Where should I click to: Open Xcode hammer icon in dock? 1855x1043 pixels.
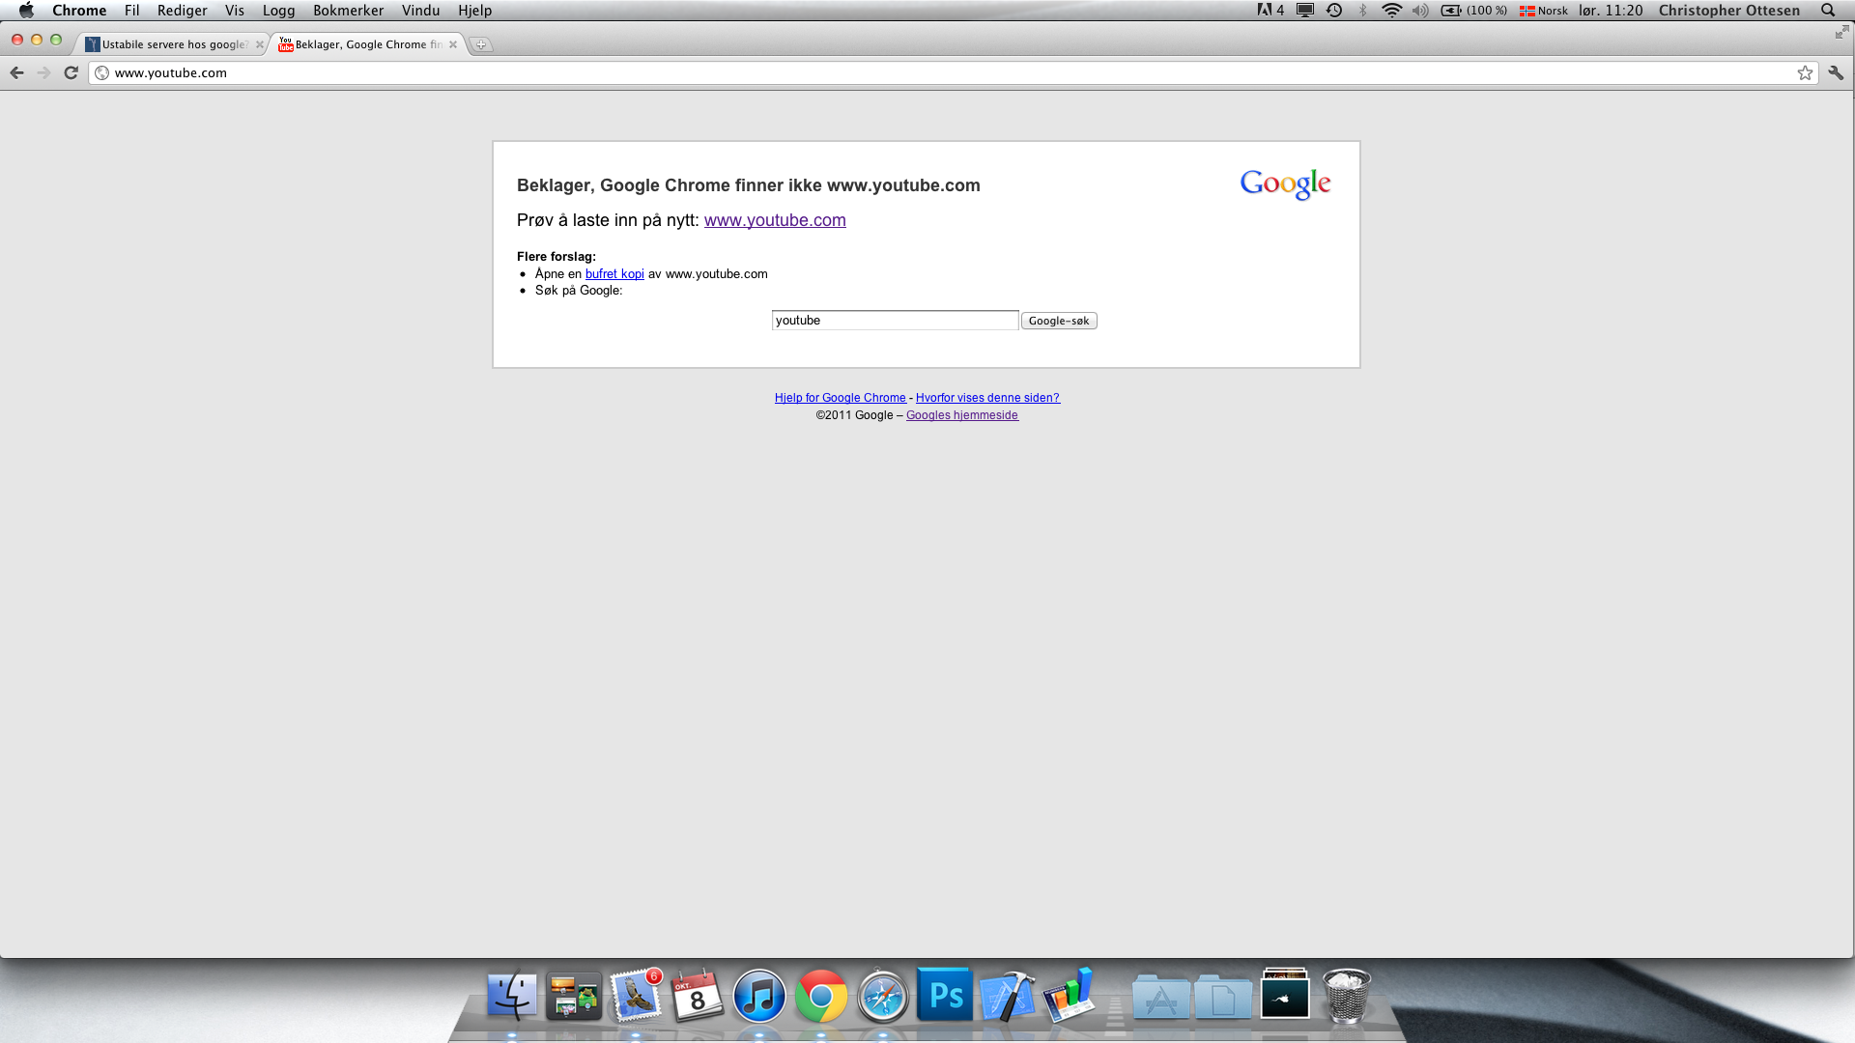tap(1006, 996)
